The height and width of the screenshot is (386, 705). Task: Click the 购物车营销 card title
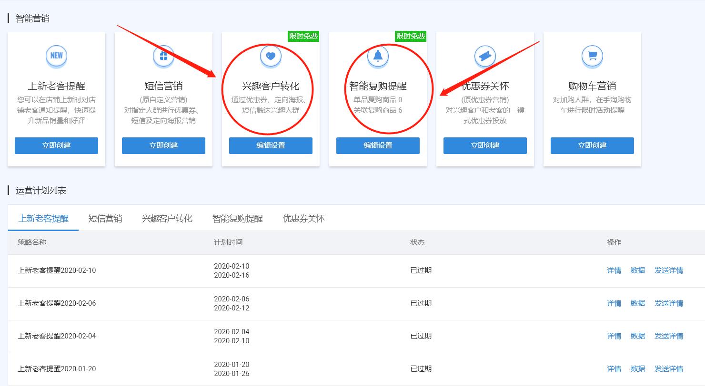pos(592,86)
